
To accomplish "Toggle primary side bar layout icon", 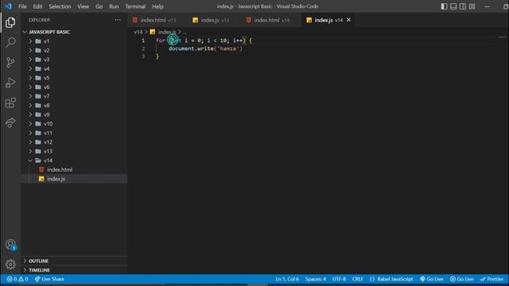I will tap(444, 6).
